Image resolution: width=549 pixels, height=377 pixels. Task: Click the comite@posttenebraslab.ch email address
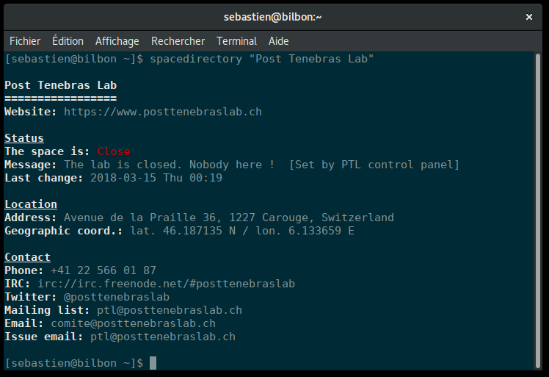[133, 323]
